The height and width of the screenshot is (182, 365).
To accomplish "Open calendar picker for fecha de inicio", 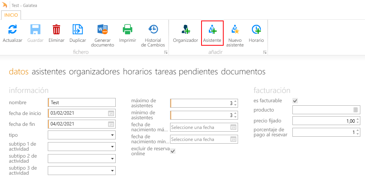I will (111, 113).
